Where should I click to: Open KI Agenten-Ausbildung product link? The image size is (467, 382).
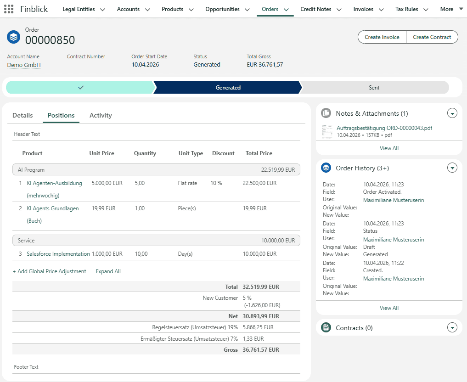point(54,189)
